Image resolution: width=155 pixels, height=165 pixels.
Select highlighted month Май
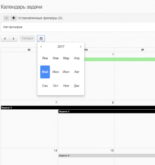pos(45,72)
